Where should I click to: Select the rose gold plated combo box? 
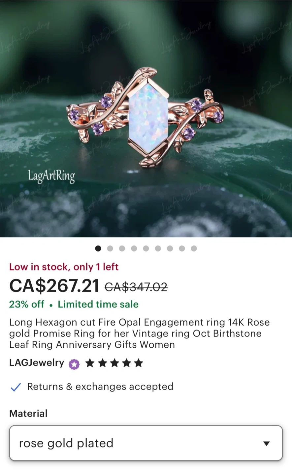pos(146,443)
